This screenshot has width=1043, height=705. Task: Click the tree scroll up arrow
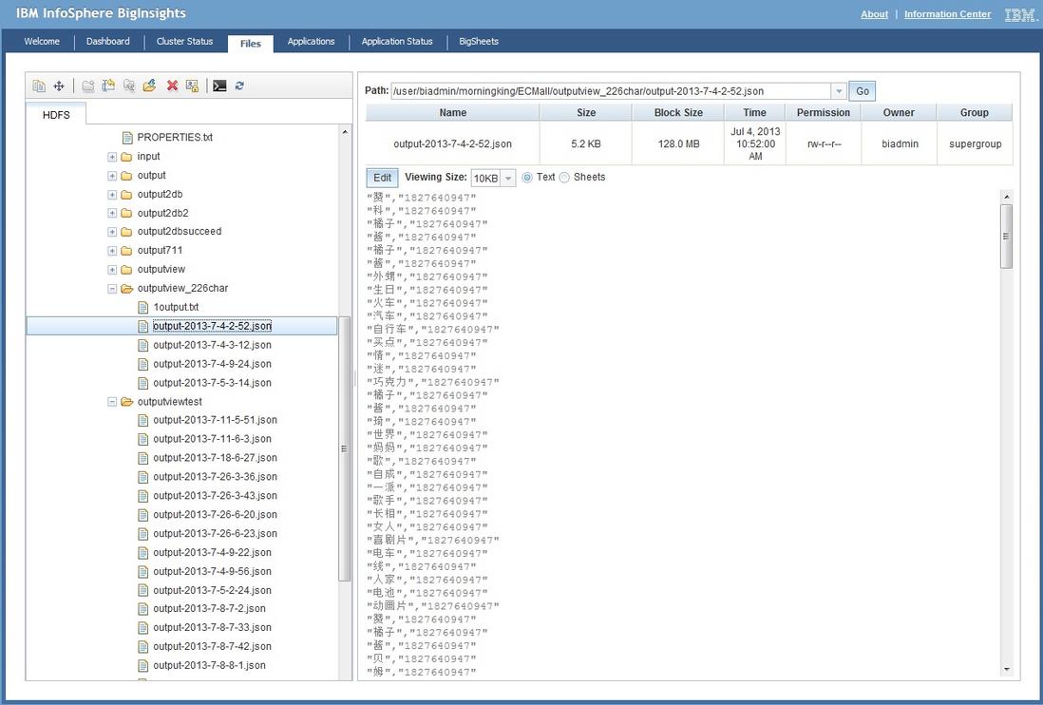click(x=345, y=132)
